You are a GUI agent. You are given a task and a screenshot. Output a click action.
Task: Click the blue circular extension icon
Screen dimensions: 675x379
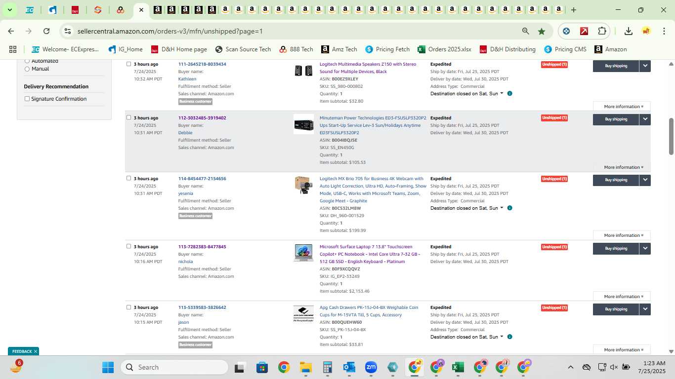point(566,31)
